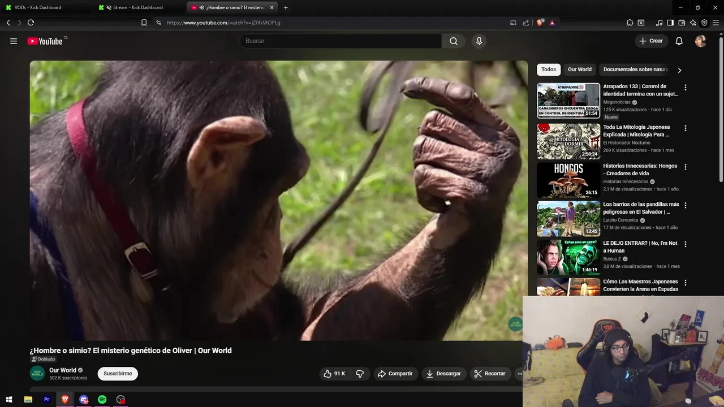
Task: Close the ¿Hombre o simio? tab
Action: click(272, 7)
